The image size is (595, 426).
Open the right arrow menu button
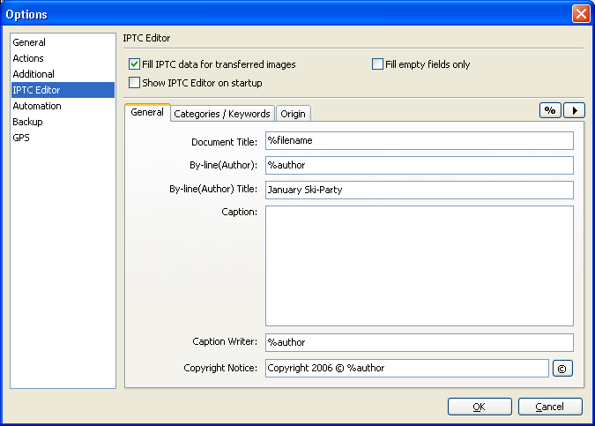pyautogui.click(x=574, y=110)
